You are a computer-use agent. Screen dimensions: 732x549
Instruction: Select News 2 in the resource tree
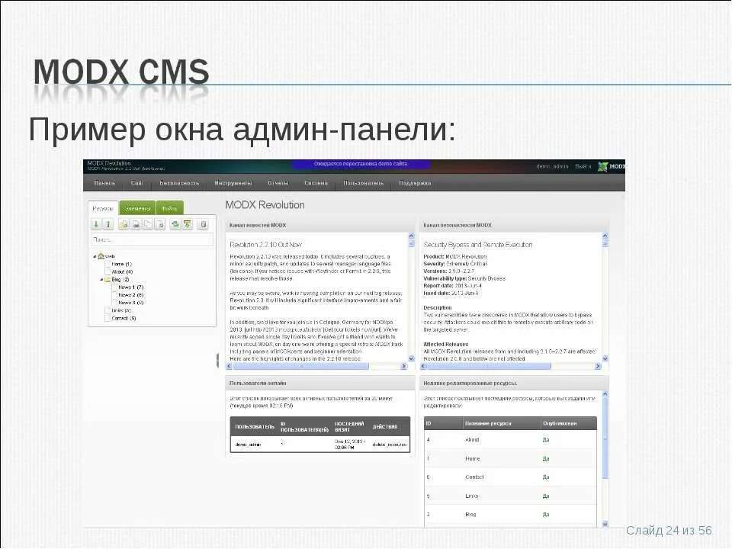pyautogui.click(x=130, y=294)
